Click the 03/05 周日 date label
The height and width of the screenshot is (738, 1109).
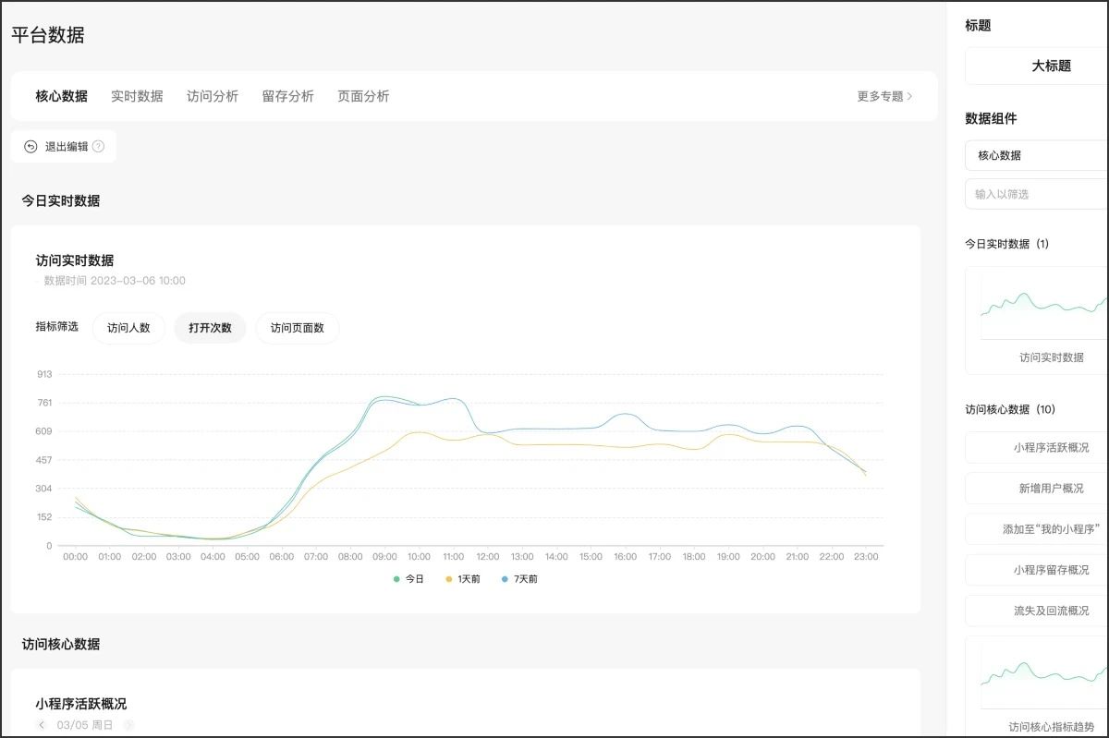tap(85, 725)
